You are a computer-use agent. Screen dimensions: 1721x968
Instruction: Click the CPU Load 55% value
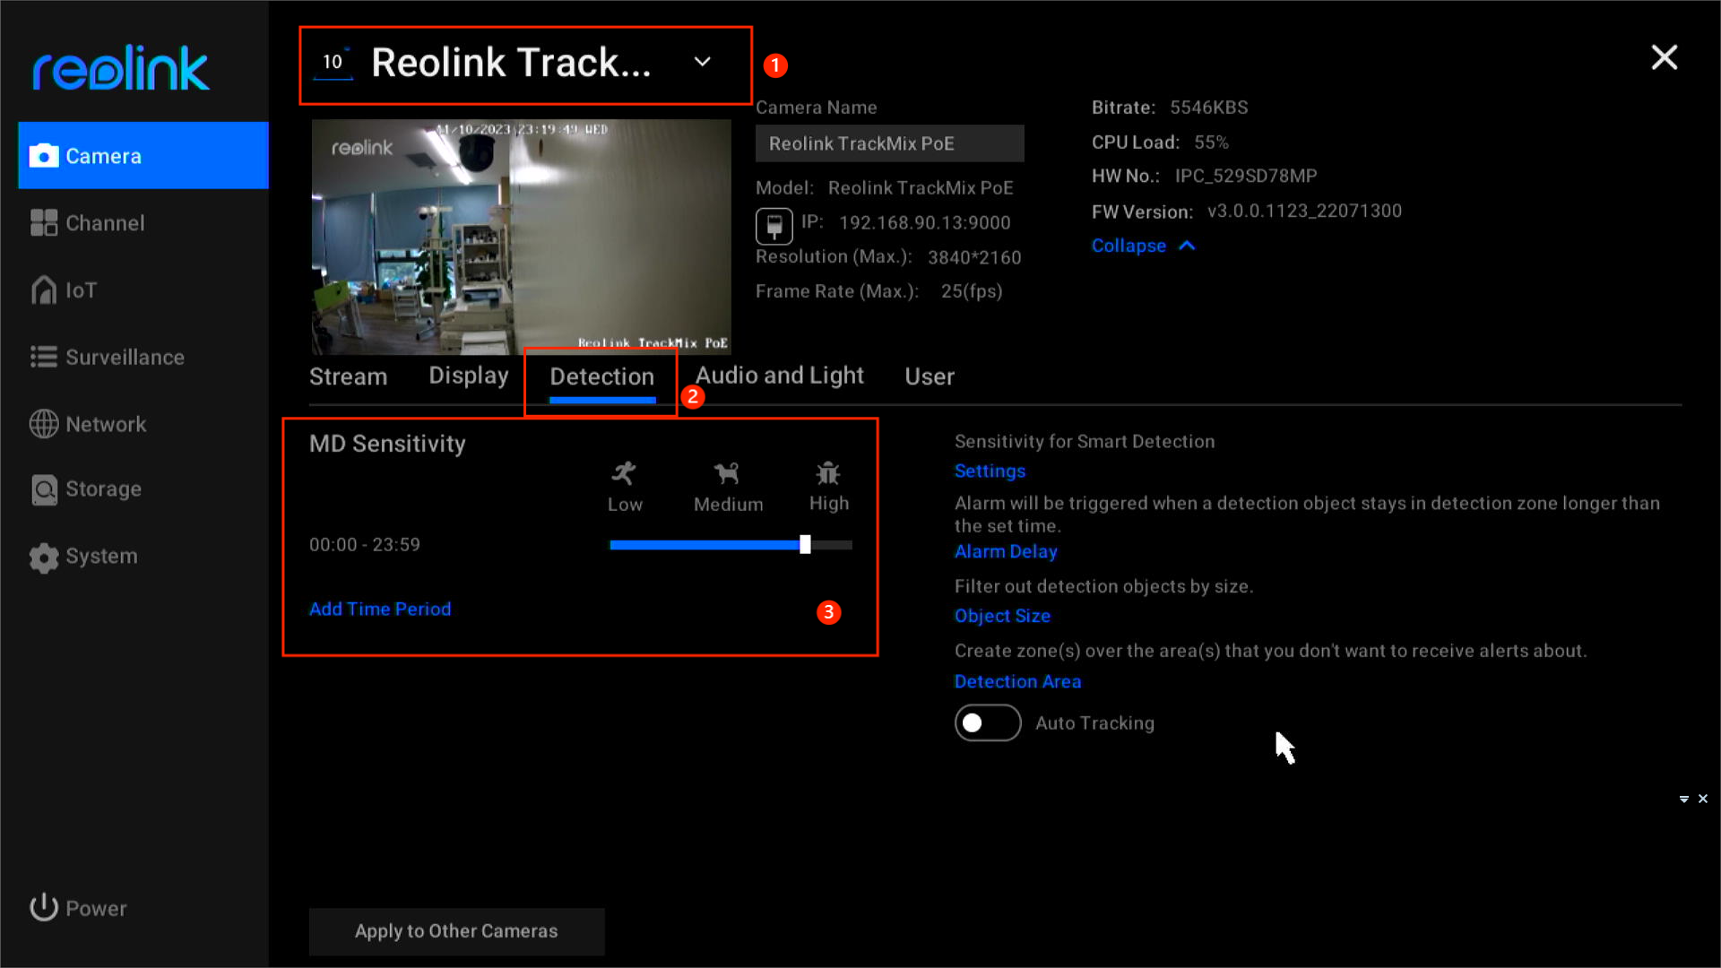1211,143
